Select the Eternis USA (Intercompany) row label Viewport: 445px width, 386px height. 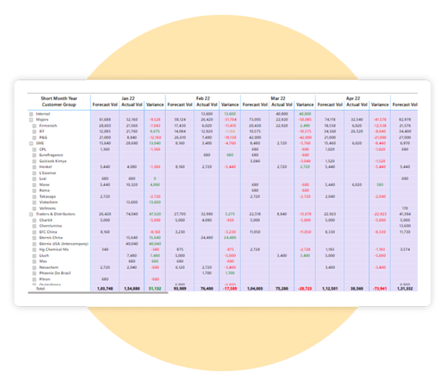(63, 243)
